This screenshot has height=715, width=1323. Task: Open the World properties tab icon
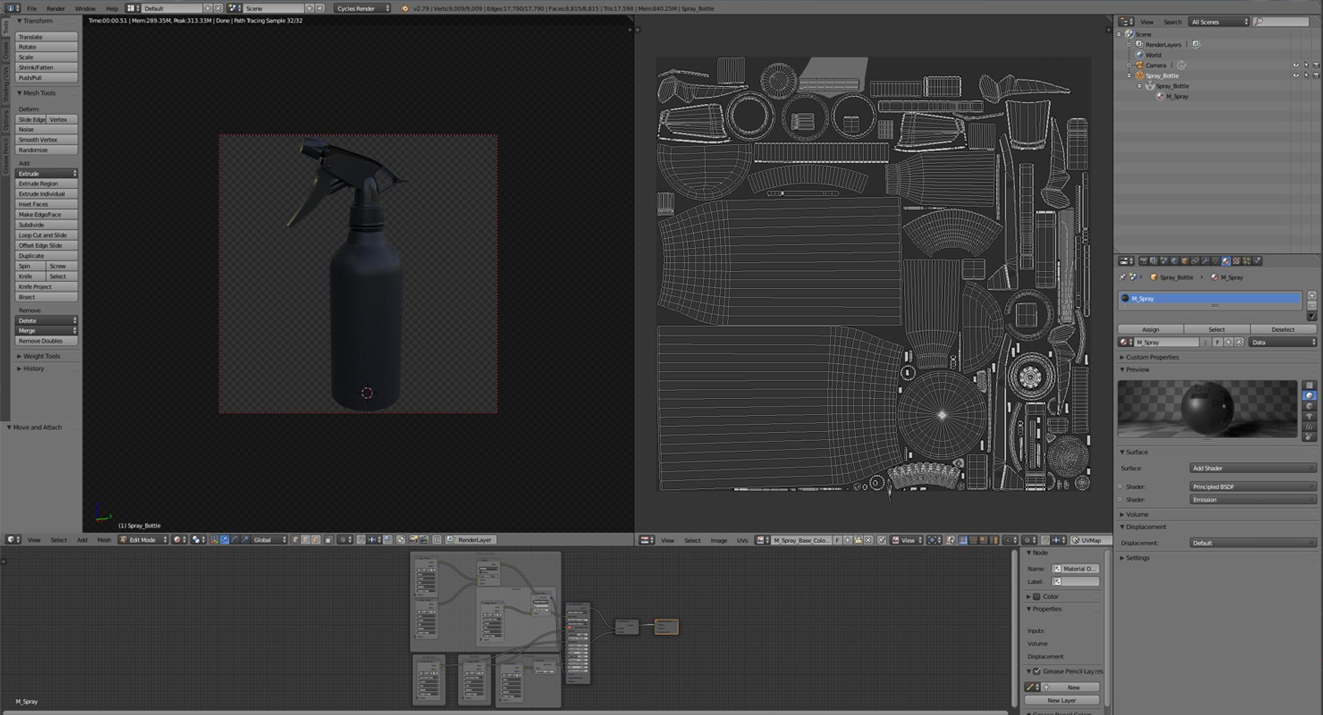(x=1174, y=261)
